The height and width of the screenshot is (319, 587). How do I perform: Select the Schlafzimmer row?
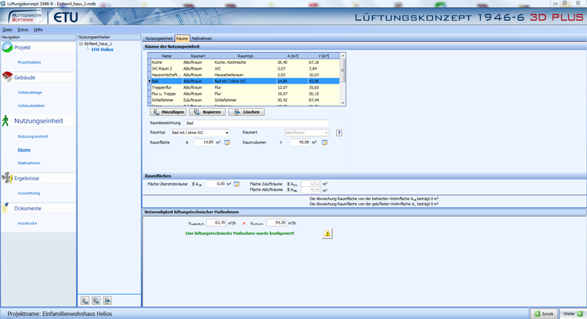244,100
